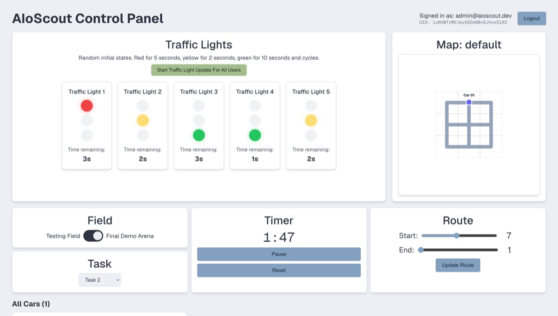Click the UID string under the signed-in email
The image size is (558, 316).
463,22
